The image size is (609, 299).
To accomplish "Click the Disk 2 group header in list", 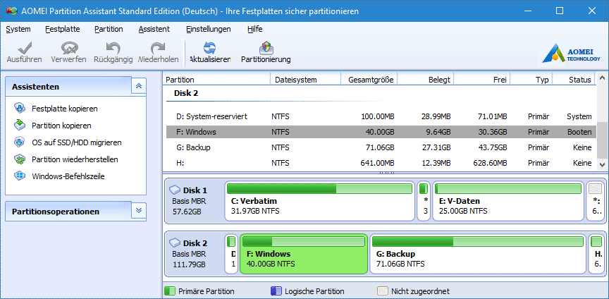I will click(x=186, y=93).
